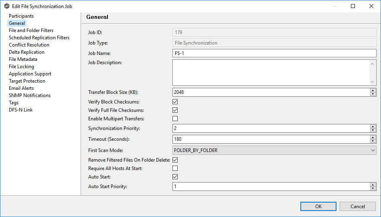Increase Transfer Block Size with up arrow
381x217 pixels.
click(x=373, y=90)
